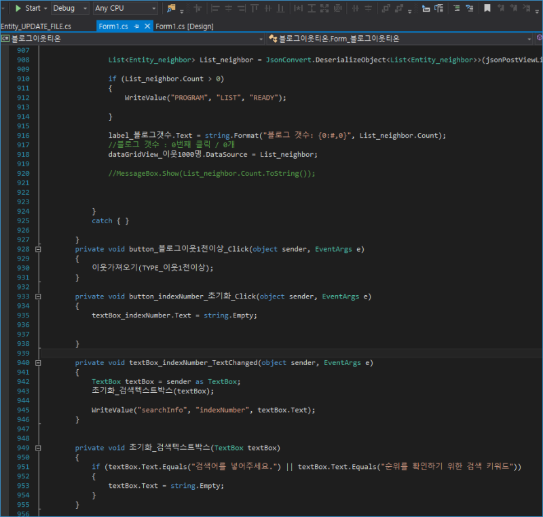Toggle a bookmark with the bookmark icon
Viewport: 543px width, 517px height.
(487, 8)
